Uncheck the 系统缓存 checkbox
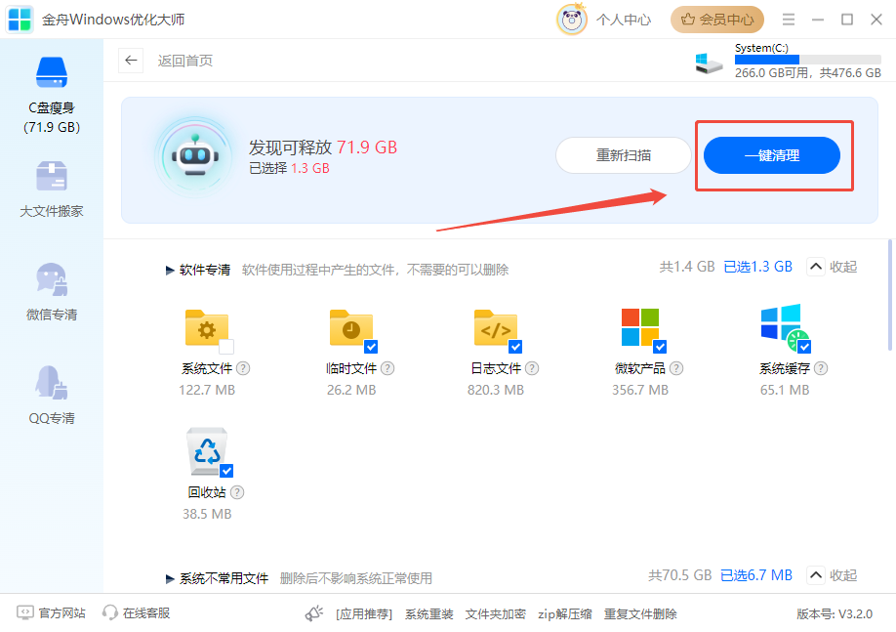 [x=804, y=347]
